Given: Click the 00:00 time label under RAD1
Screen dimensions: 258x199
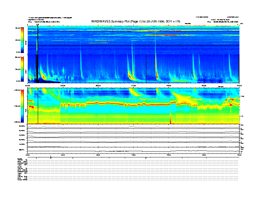Looking at the screenshot, I should [x=27, y=86].
